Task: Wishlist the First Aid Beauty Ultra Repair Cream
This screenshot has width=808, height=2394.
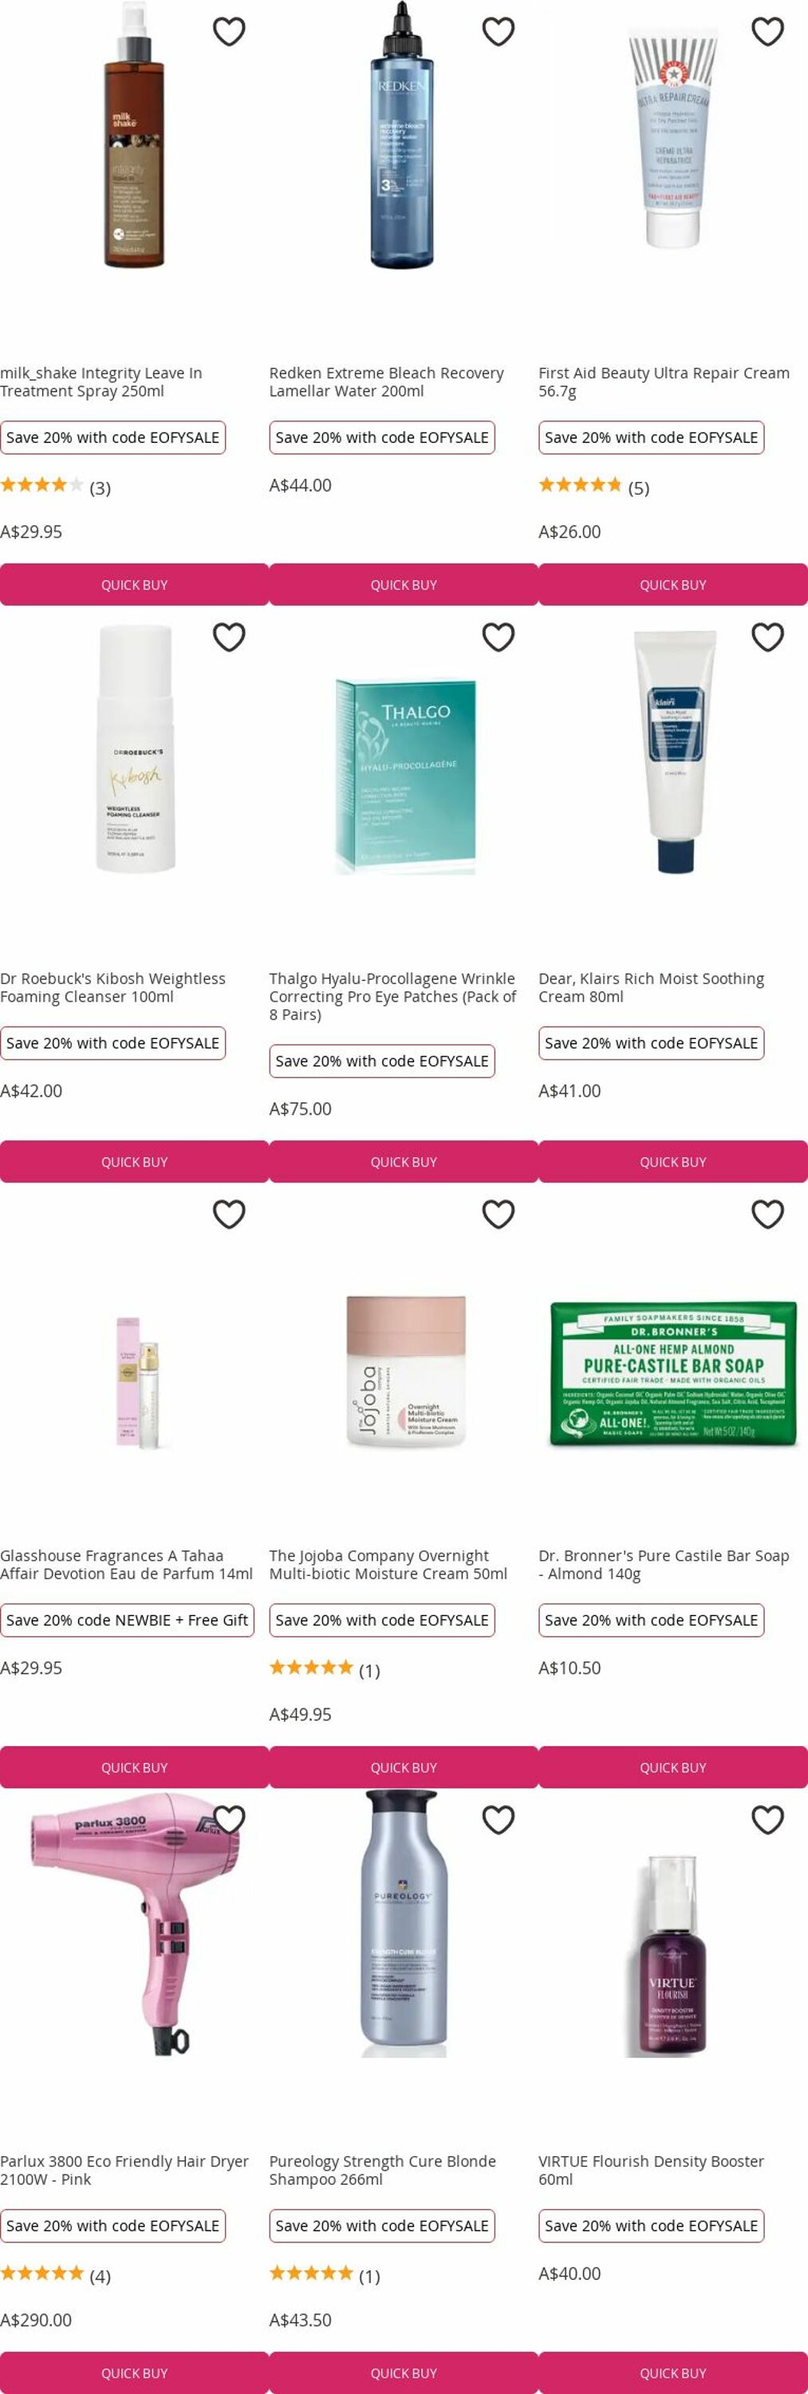Action: pyautogui.click(x=768, y=32)
